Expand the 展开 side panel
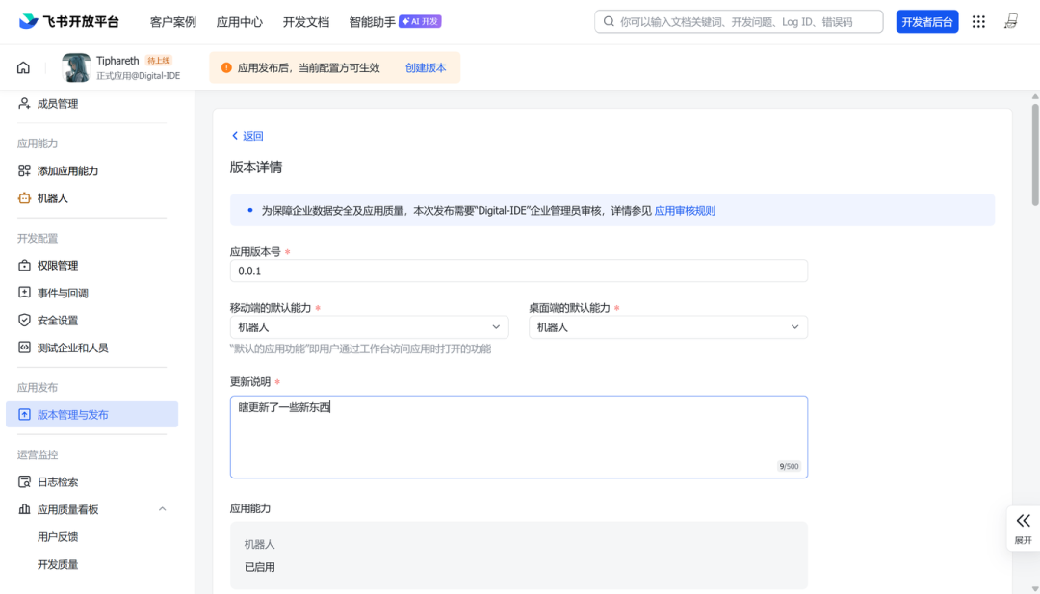The image size is (1040, 594). click(1023, 528)
